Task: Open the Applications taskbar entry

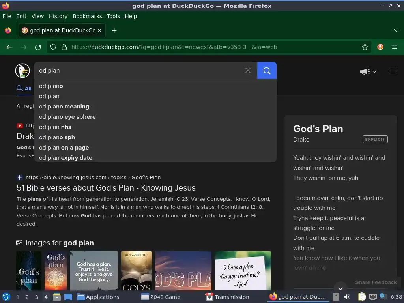Action: coord(98,297)
